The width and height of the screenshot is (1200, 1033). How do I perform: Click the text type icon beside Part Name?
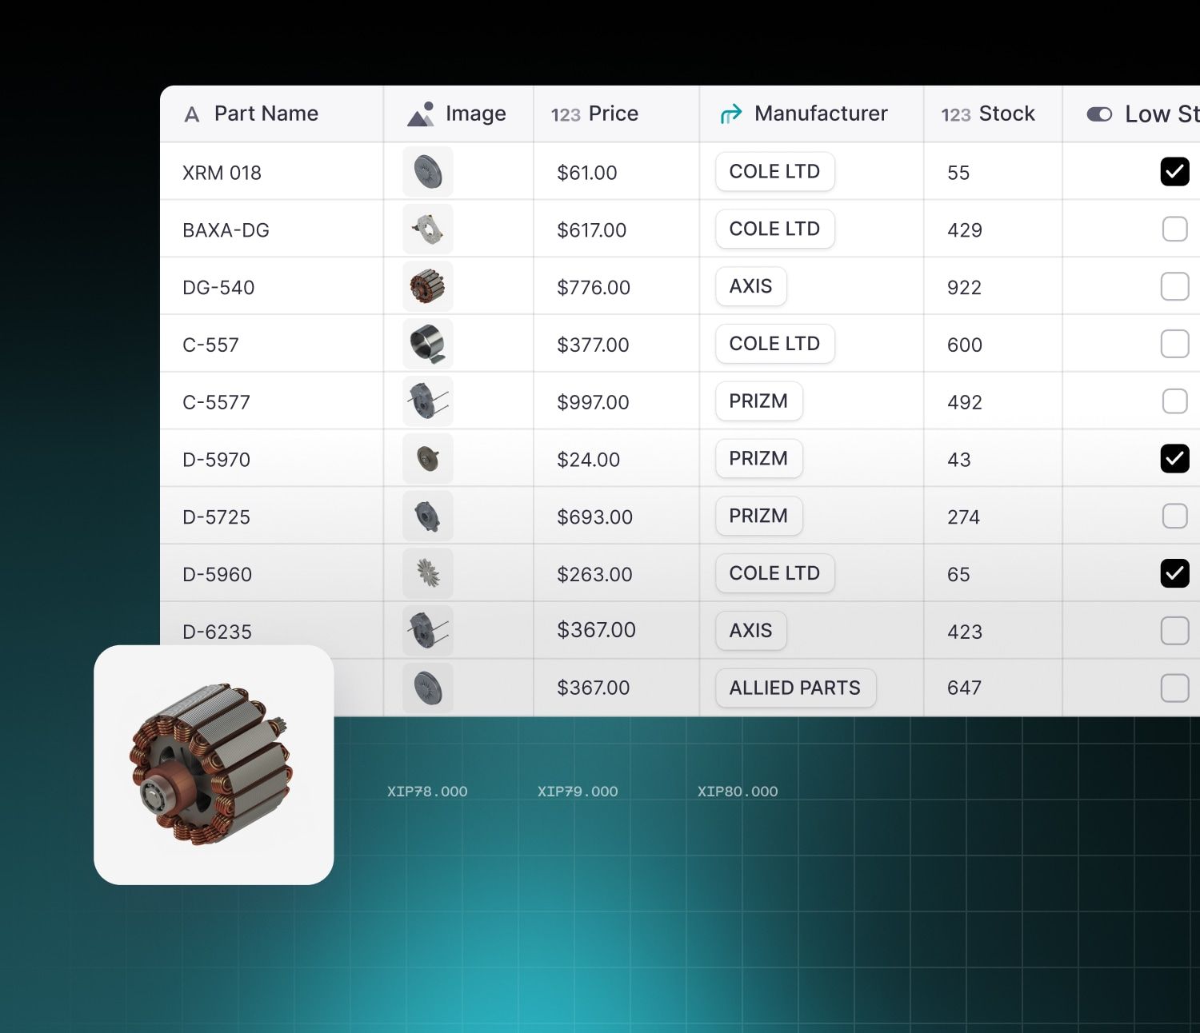(192, 114)
